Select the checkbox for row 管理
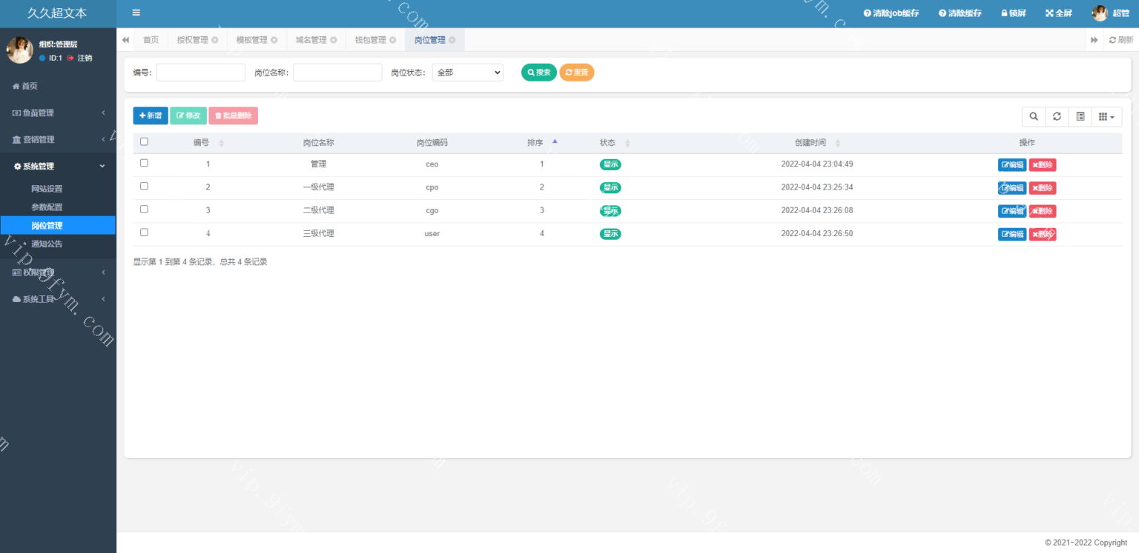1139x553 pixels. (x=144, y=163)
